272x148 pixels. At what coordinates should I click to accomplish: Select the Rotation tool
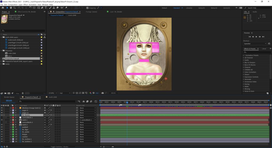pyautogui.click(x=31, y=8)
